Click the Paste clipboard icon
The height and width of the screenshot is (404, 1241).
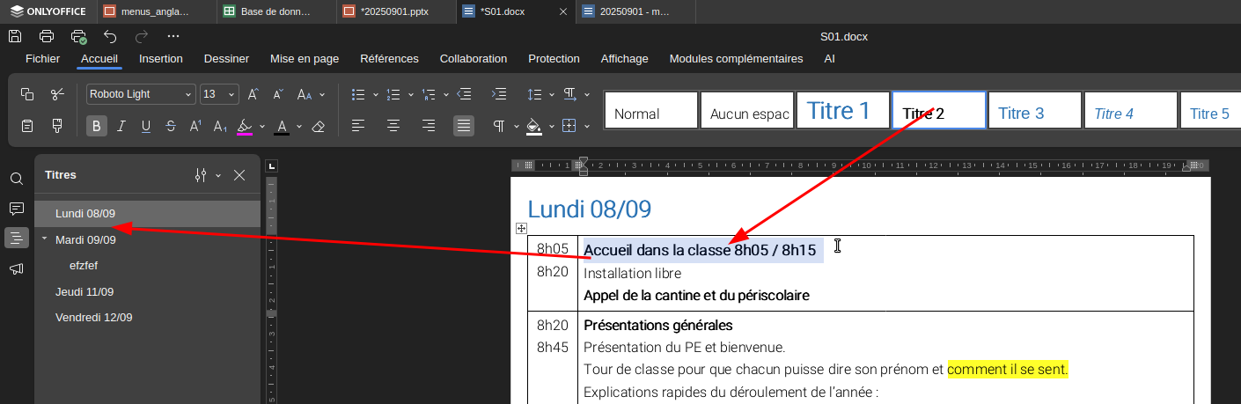coord(27,126)
